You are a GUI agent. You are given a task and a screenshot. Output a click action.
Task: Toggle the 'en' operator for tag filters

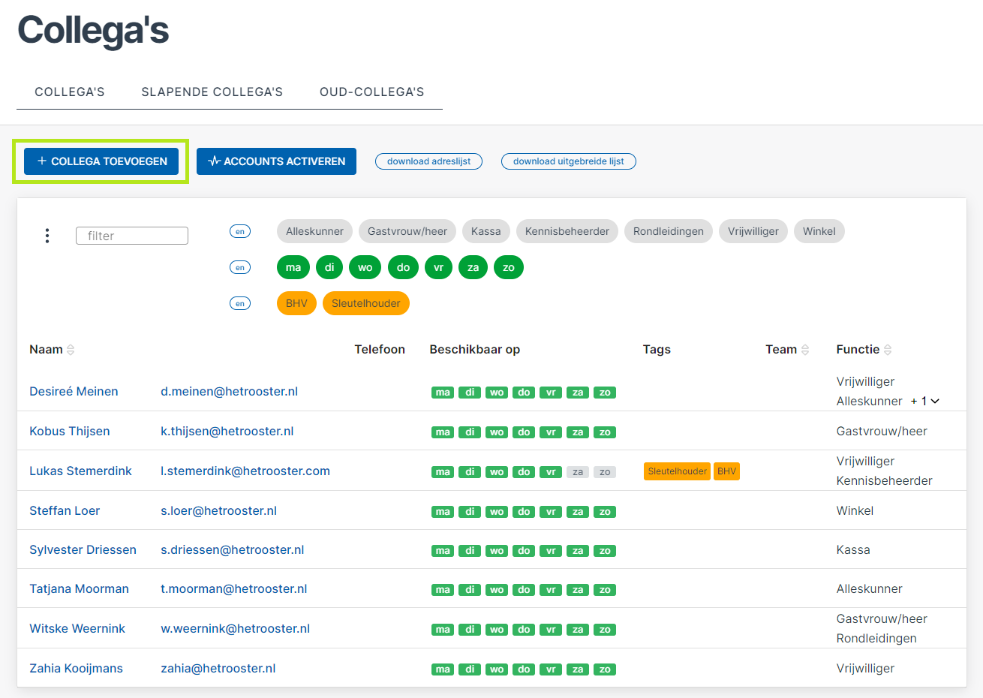240,303
